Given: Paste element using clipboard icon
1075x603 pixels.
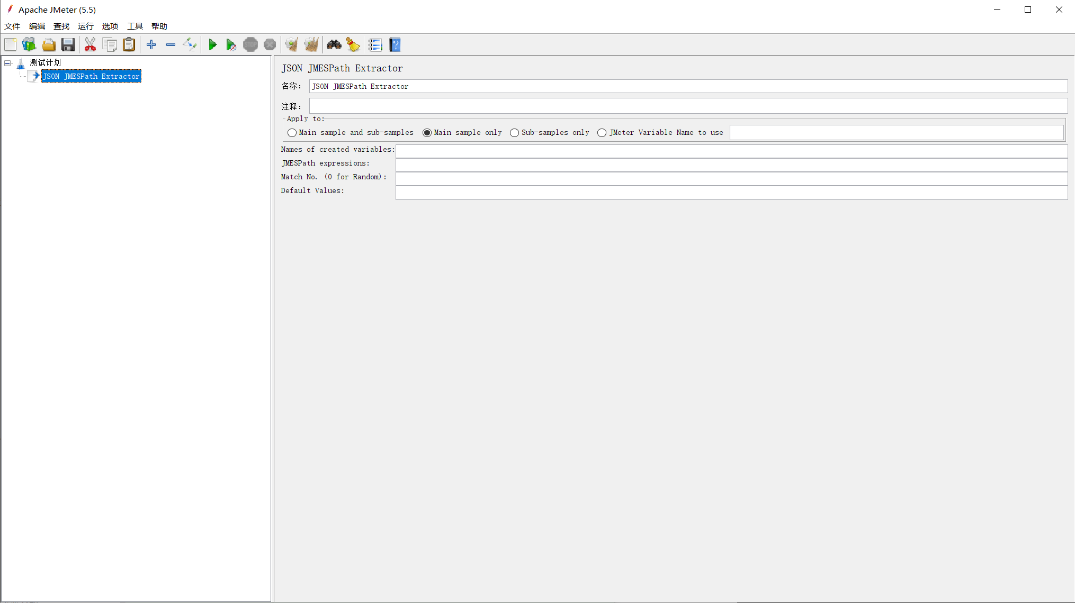Looking at the screenshot, I should tap(129, 45).
